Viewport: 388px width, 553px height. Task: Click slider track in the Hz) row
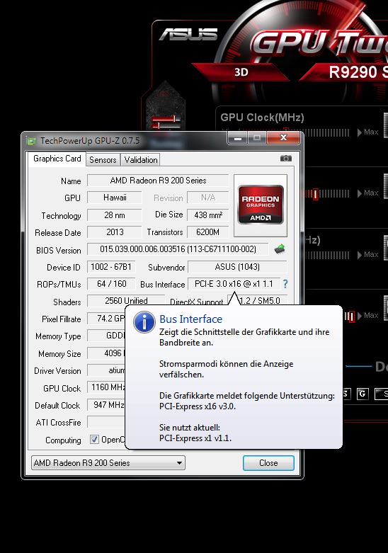(x=326, y=255)
